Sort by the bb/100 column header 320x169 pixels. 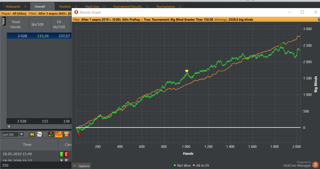(x=37, y=24)
